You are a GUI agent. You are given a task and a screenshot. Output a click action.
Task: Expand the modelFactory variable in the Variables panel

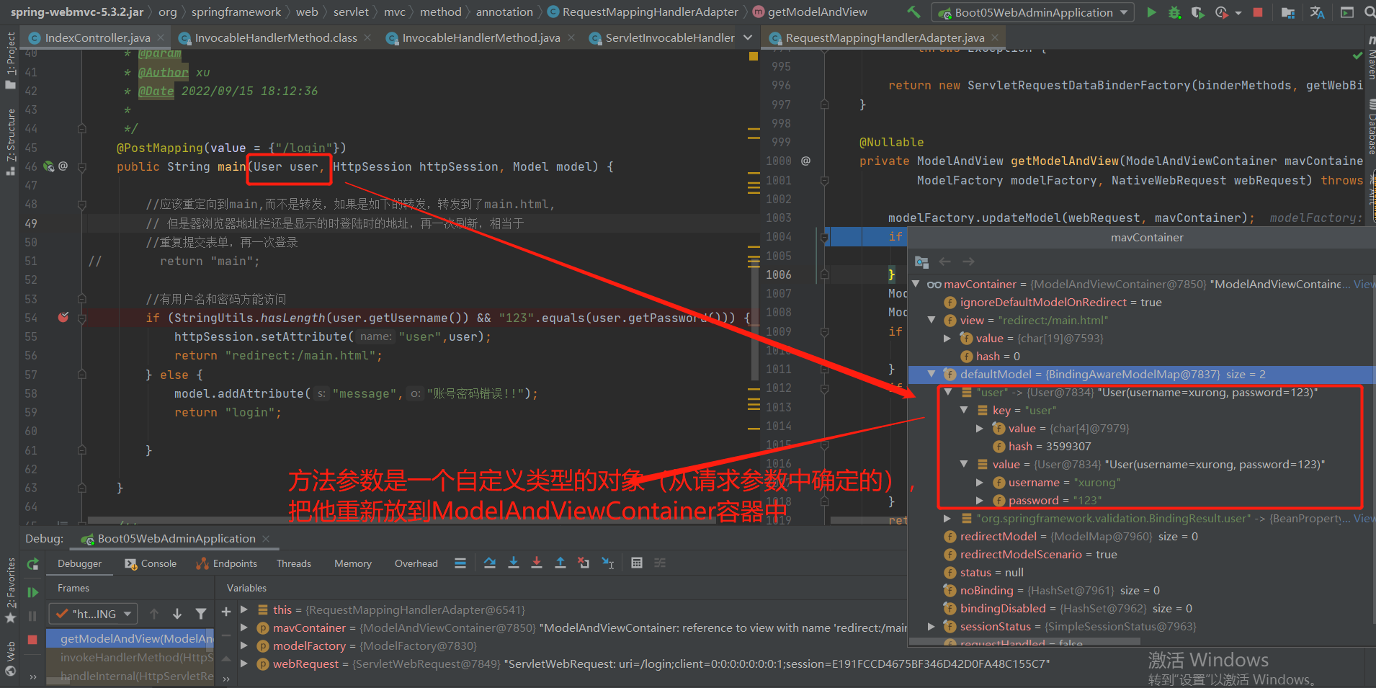point(244,645)
